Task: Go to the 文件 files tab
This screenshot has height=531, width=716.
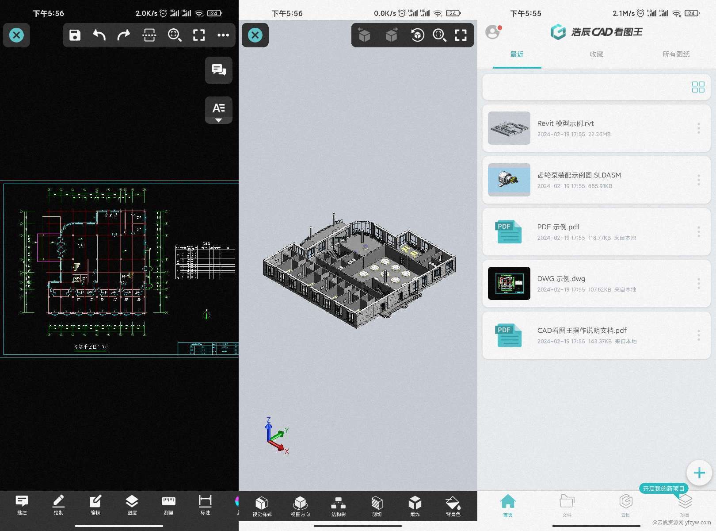Action: point(567,505)
